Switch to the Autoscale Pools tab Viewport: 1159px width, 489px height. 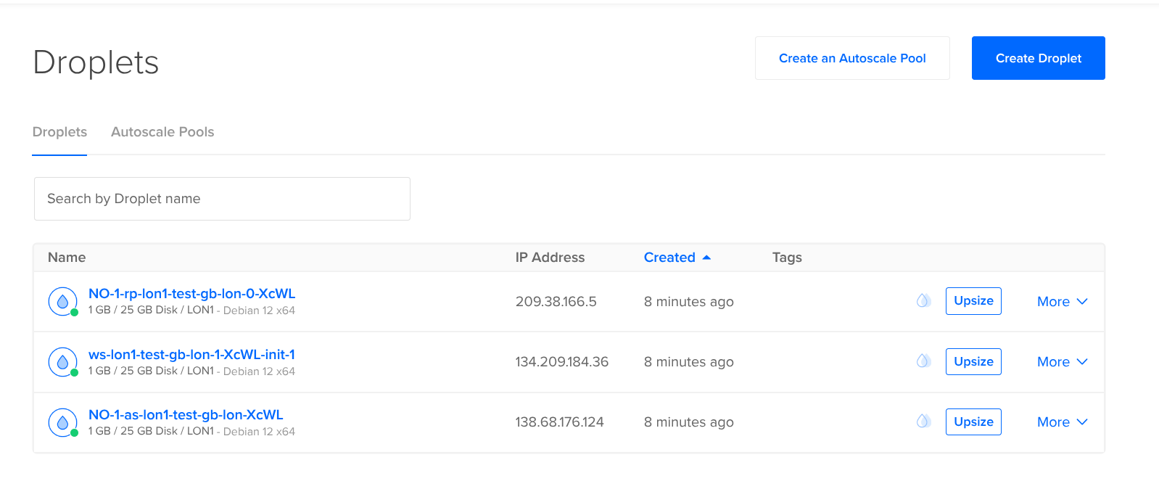(x=162, y=132)
